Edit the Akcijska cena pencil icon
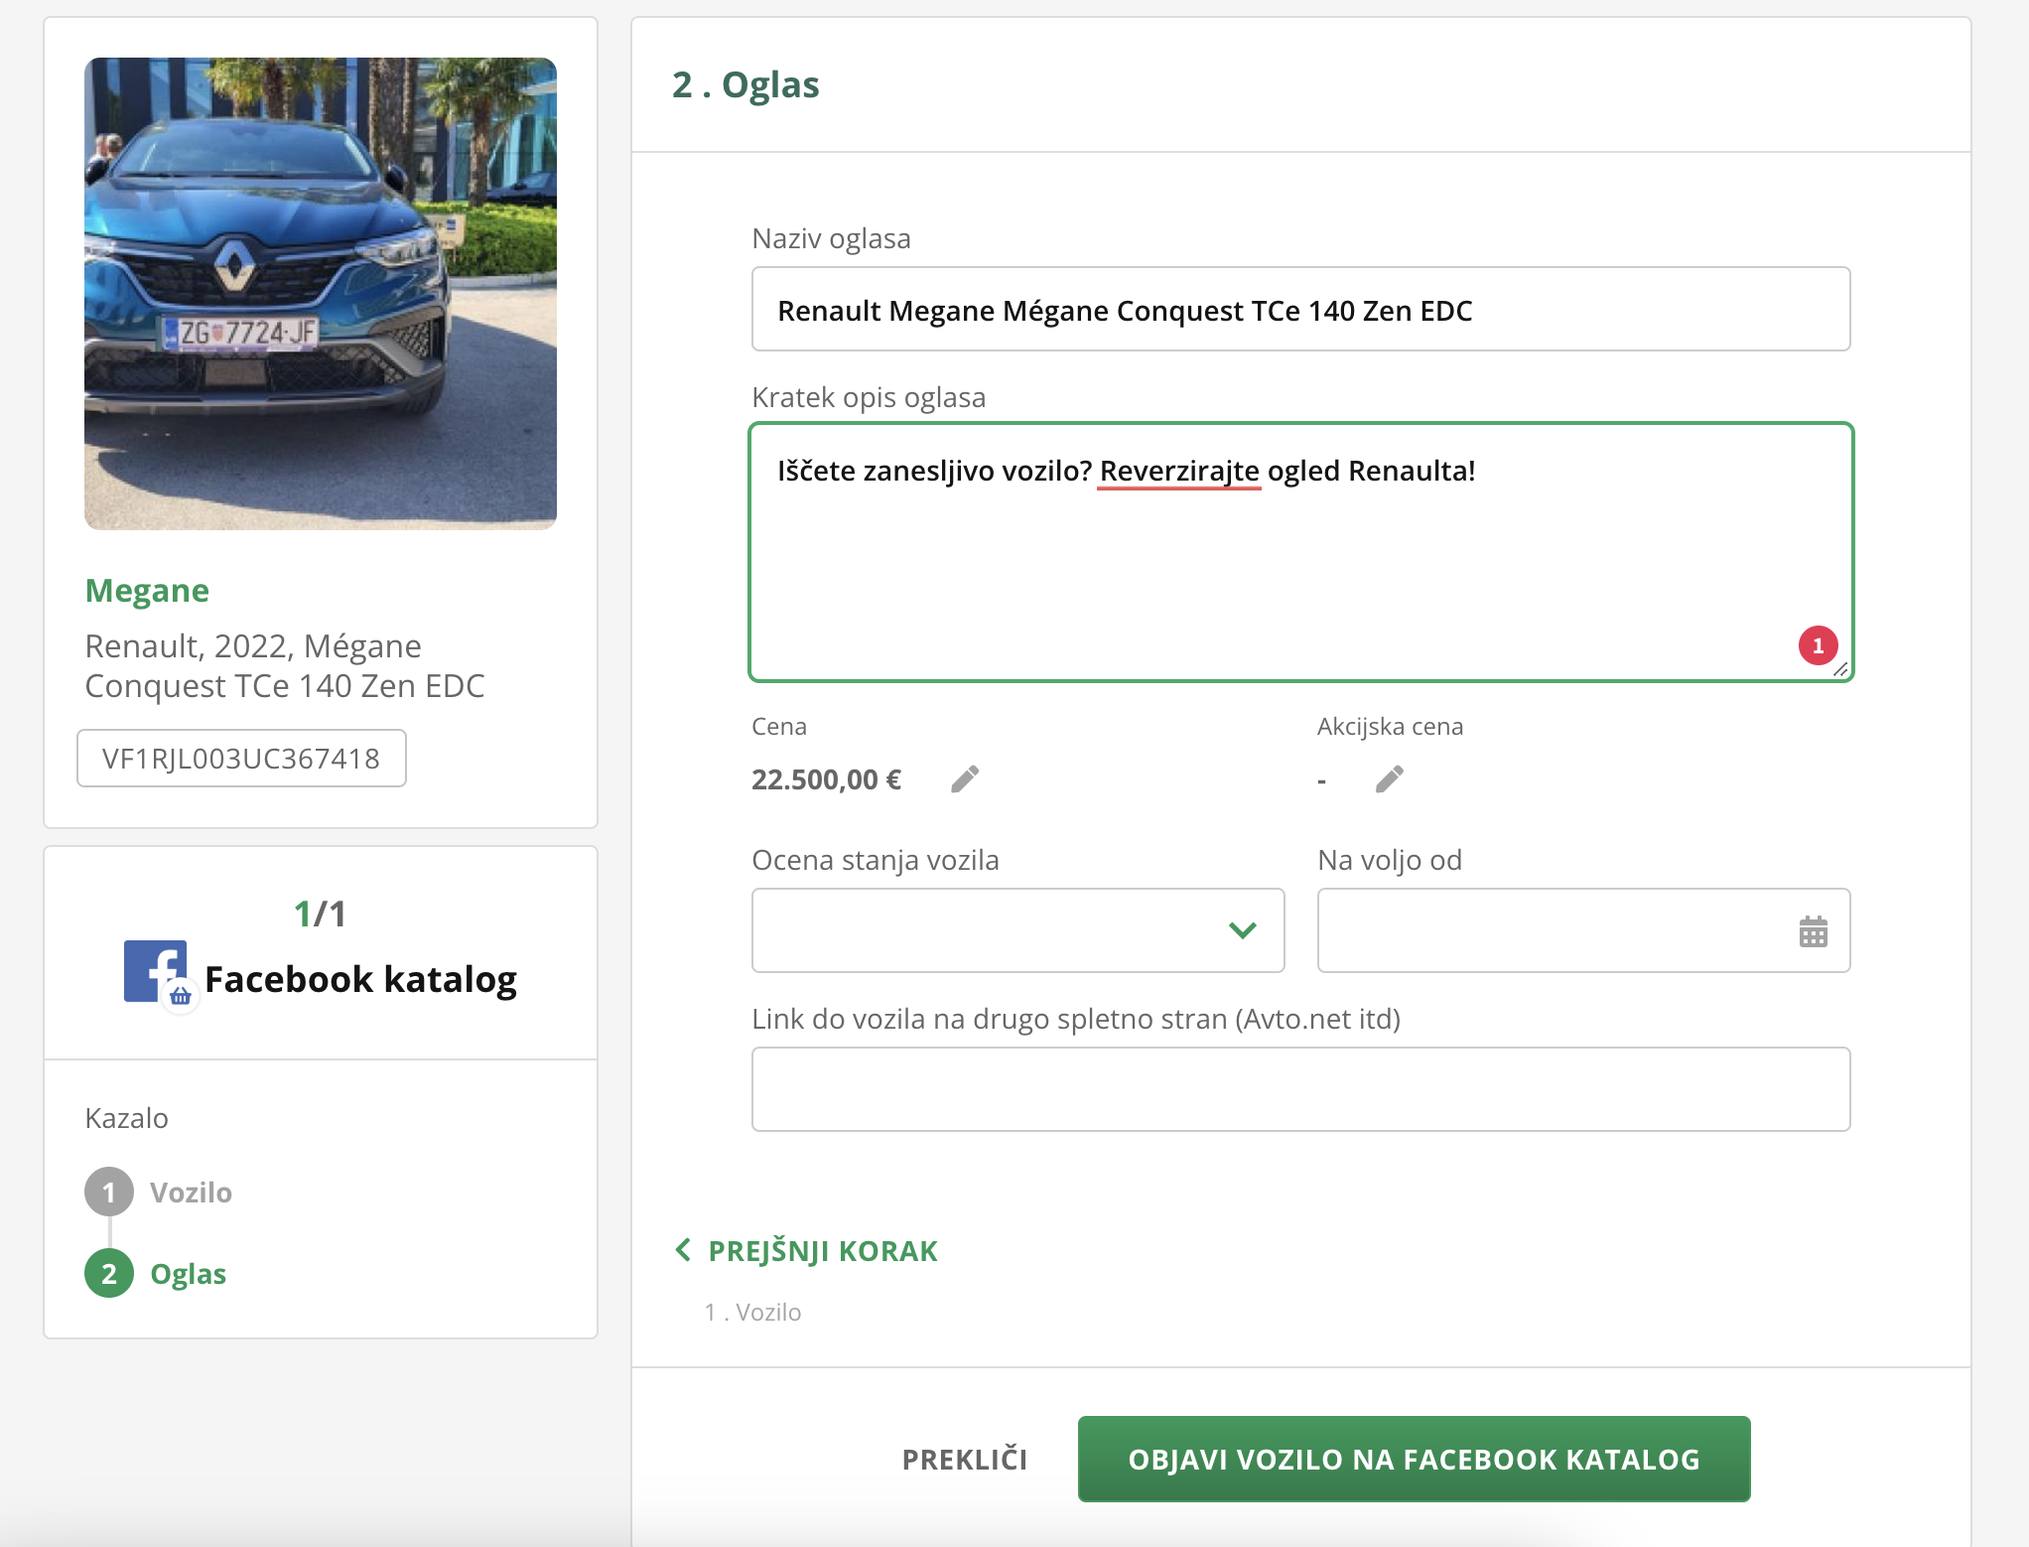 point(1390,779)
